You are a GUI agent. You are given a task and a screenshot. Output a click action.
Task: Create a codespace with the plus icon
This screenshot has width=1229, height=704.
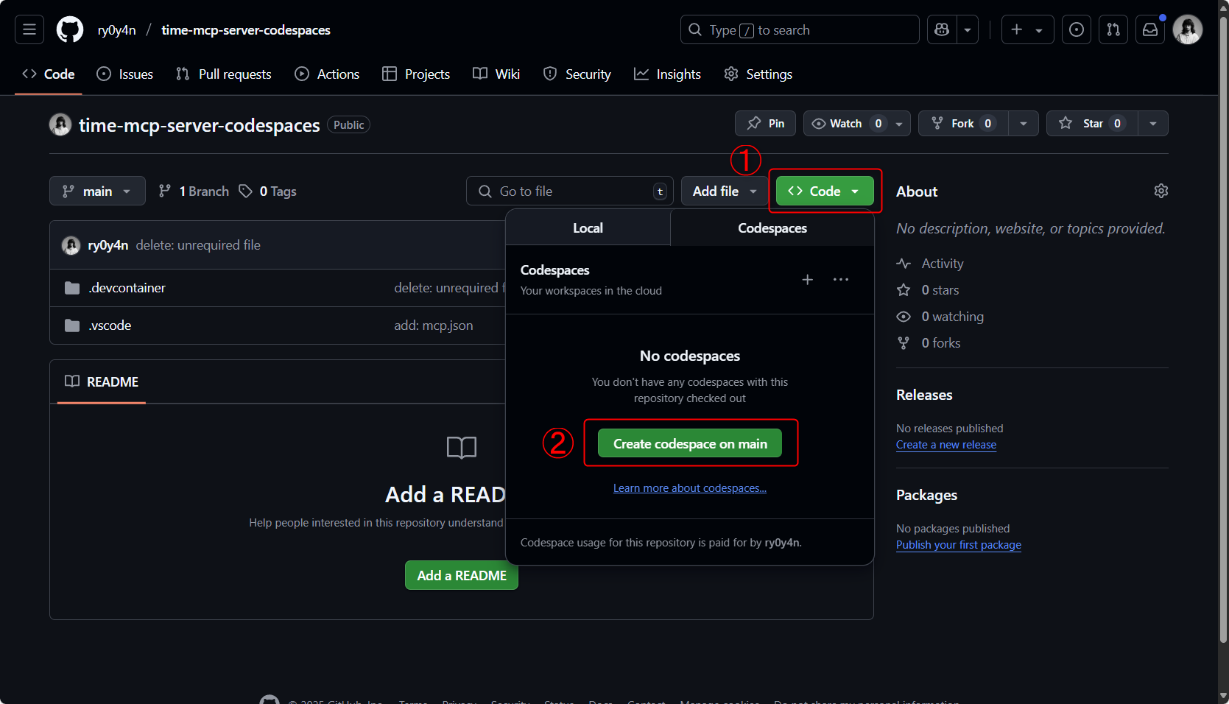point(808,280)
